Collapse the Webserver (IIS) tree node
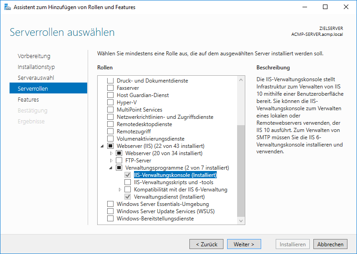The height and width of the screenshot is (254, 357). click(x=101, y=146)
